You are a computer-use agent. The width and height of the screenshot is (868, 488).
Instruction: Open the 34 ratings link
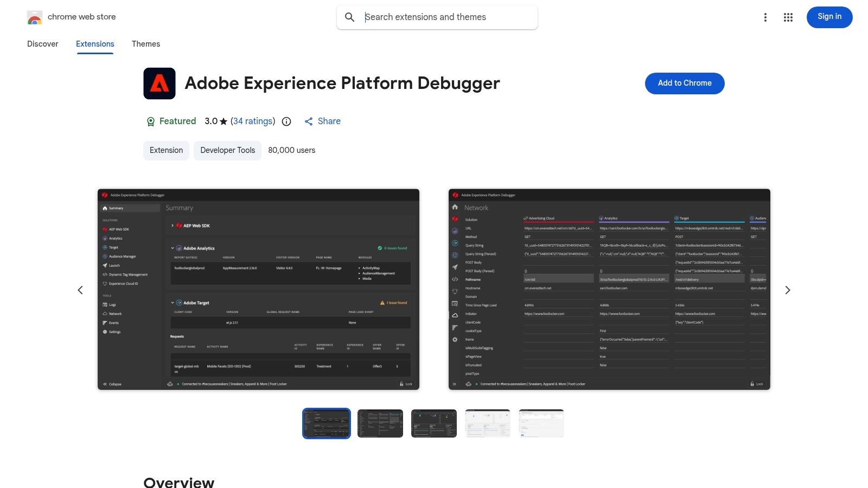pyautogui.click(x=253, y=121)
